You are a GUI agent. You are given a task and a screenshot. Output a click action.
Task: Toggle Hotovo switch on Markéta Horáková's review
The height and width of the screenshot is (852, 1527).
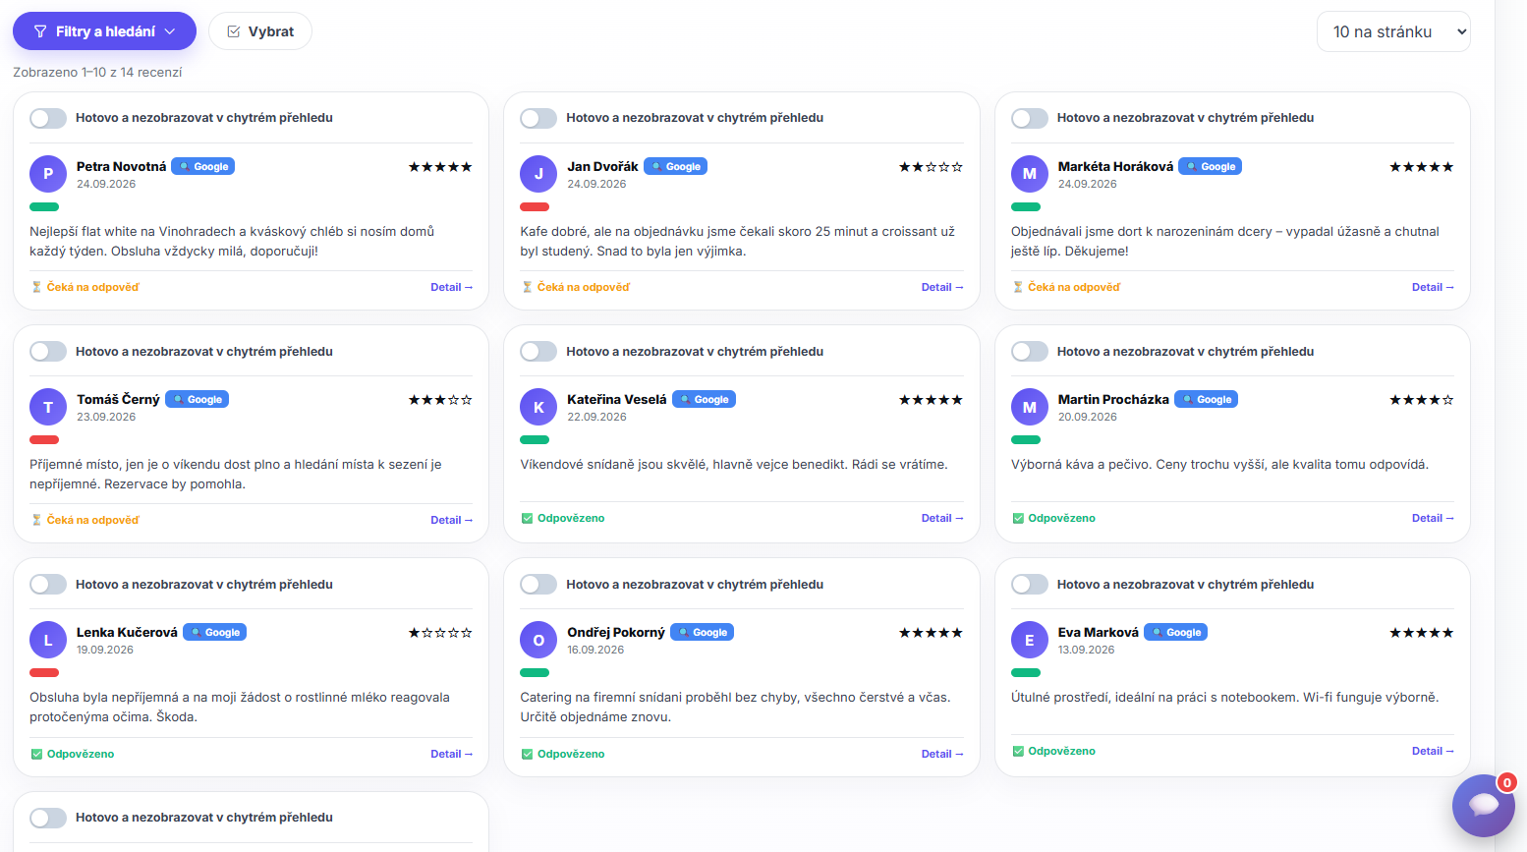coord(1030,118)
